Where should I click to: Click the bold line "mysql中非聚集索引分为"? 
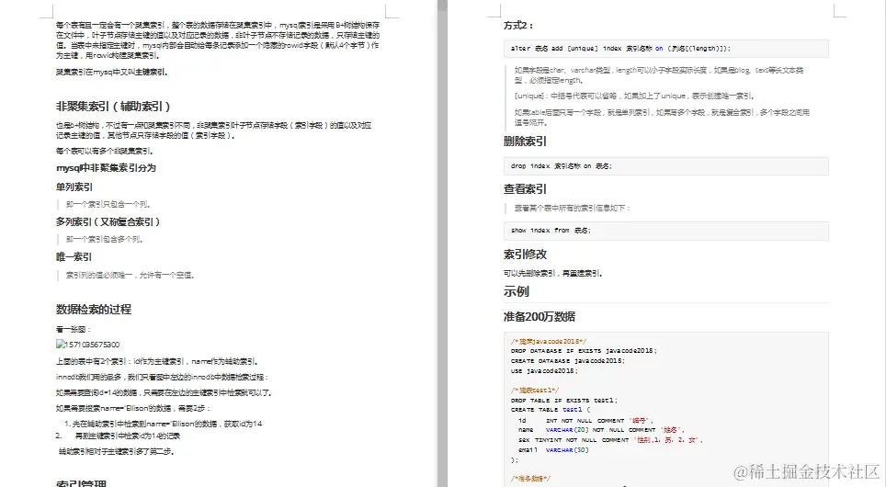(106, 168)
